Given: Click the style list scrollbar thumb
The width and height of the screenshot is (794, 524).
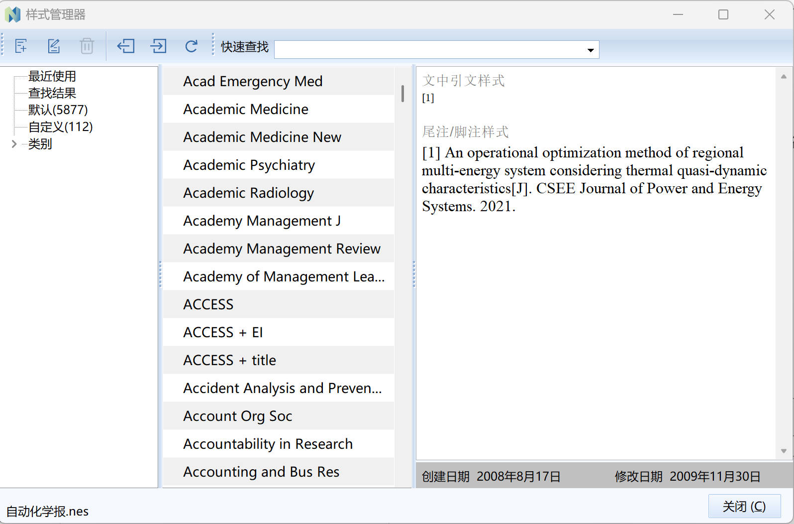Looking at the screenshot, I should click(402, 94).
